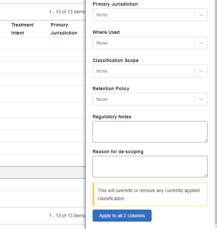This screenshot has height=229, width=217.
Task: Expand the Classification Scope select field
Action: [x=144, y=71]
